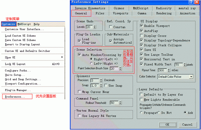Select the Ask radio option
201x130 pixels.
click(x=185, y=112)
